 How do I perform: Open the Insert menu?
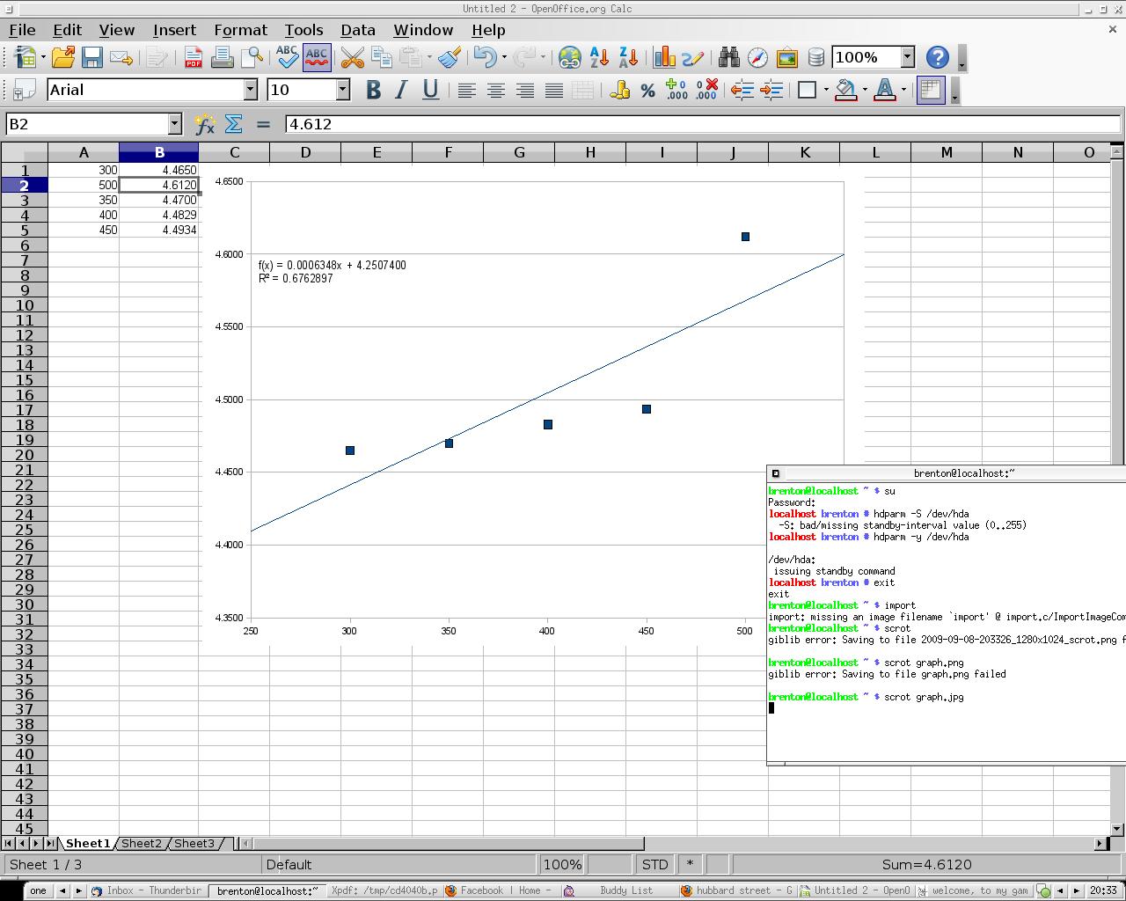pyautogui.click(x=174, y=30)
